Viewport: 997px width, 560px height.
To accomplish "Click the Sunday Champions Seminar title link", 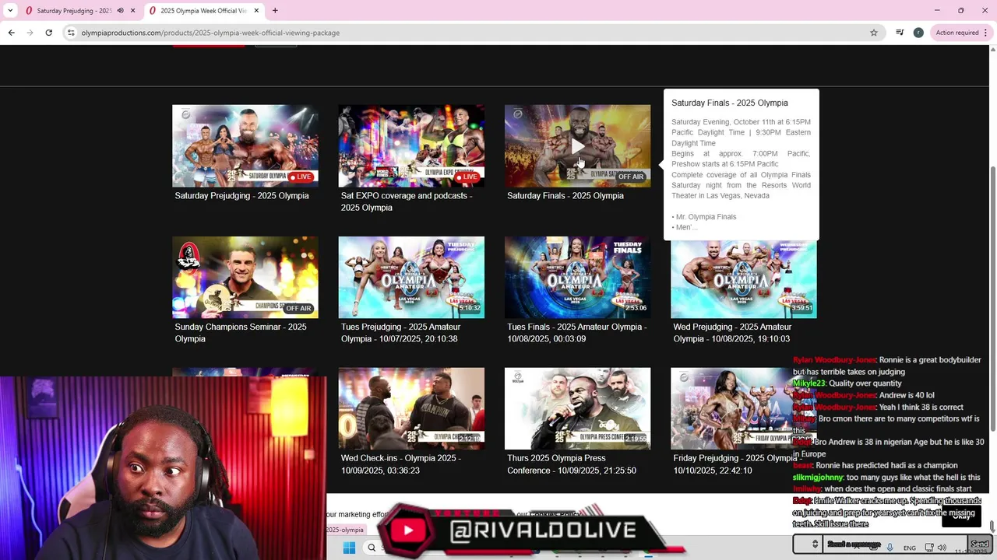I will [241, 333].
